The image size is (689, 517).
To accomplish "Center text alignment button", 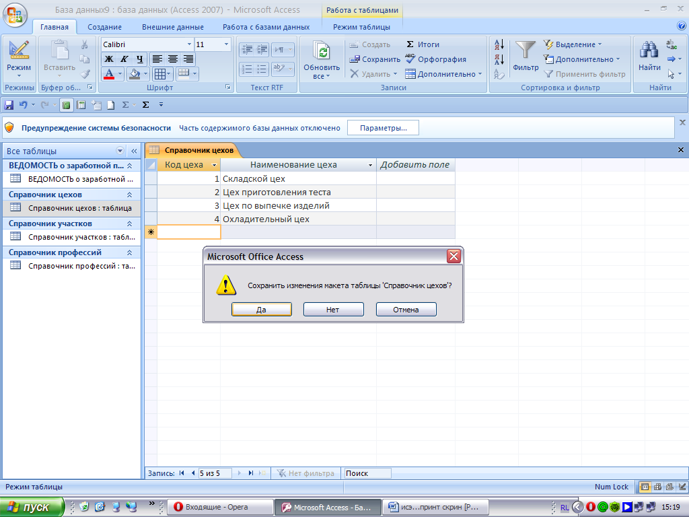I will [x=173, y=59].
